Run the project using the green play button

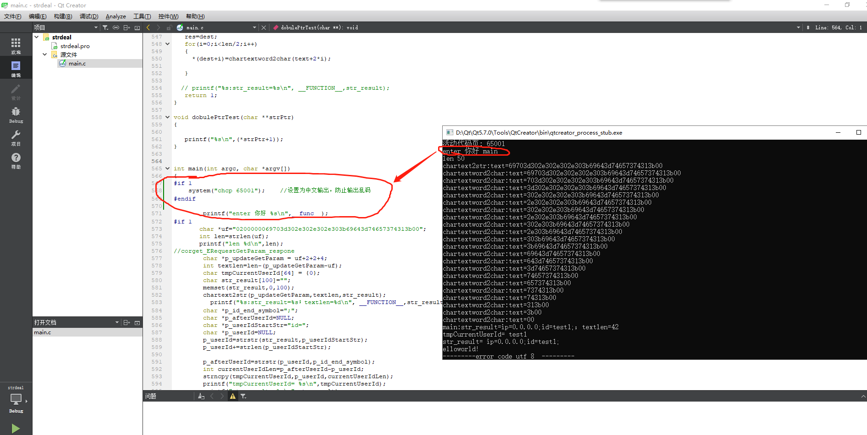[x=15, y=428]
